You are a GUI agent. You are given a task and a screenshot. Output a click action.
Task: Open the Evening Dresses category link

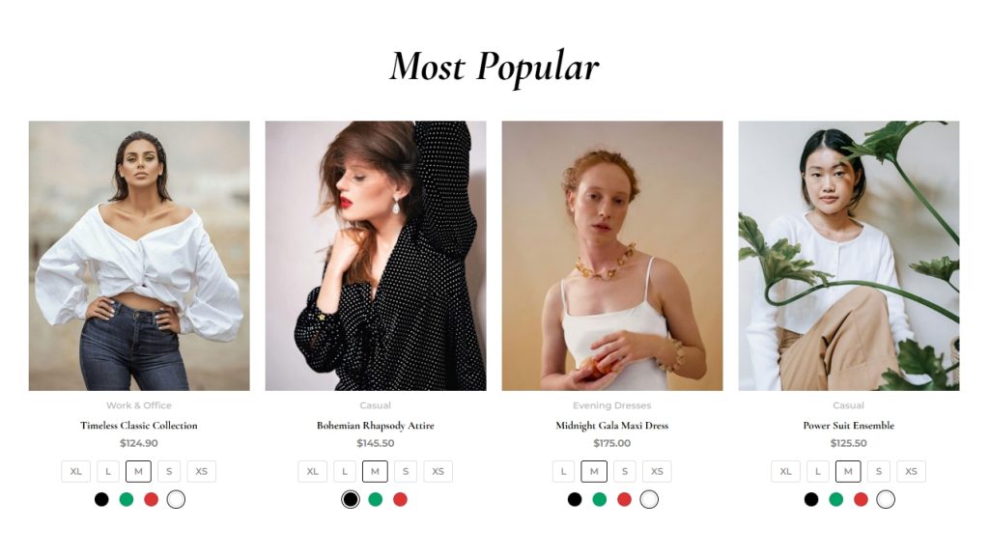point(611,405)
